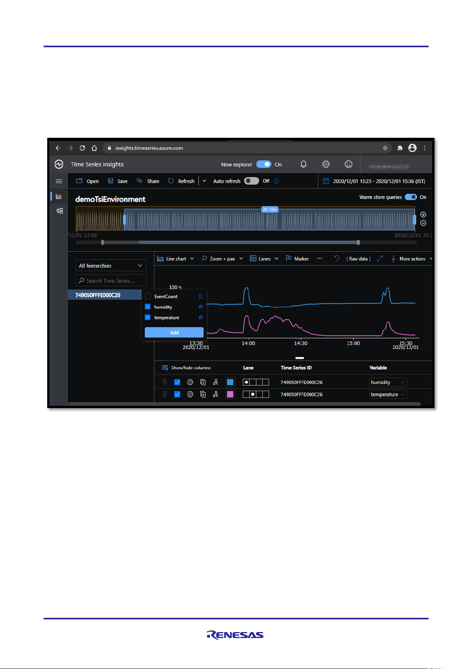Open the browser home page
Viewport: 473px width, 669px height.
(94, 148)
